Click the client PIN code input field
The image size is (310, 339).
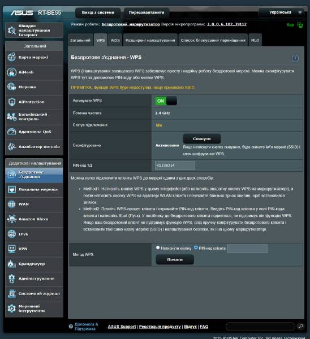pos(247,249)
